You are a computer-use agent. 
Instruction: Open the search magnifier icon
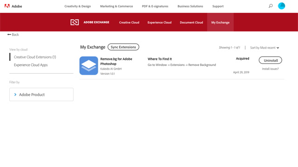[x=271, y=6]
